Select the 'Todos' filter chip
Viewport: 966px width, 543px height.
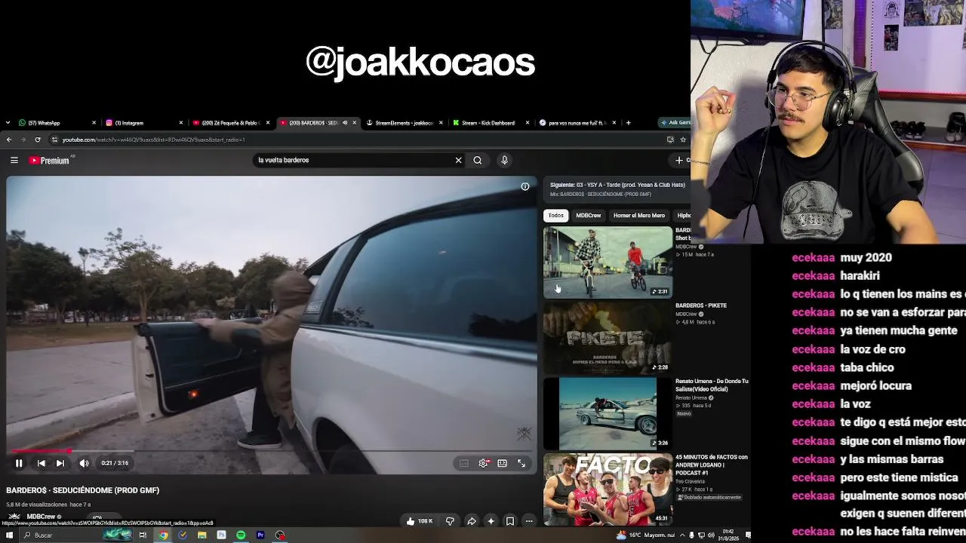tap(556, 216)
